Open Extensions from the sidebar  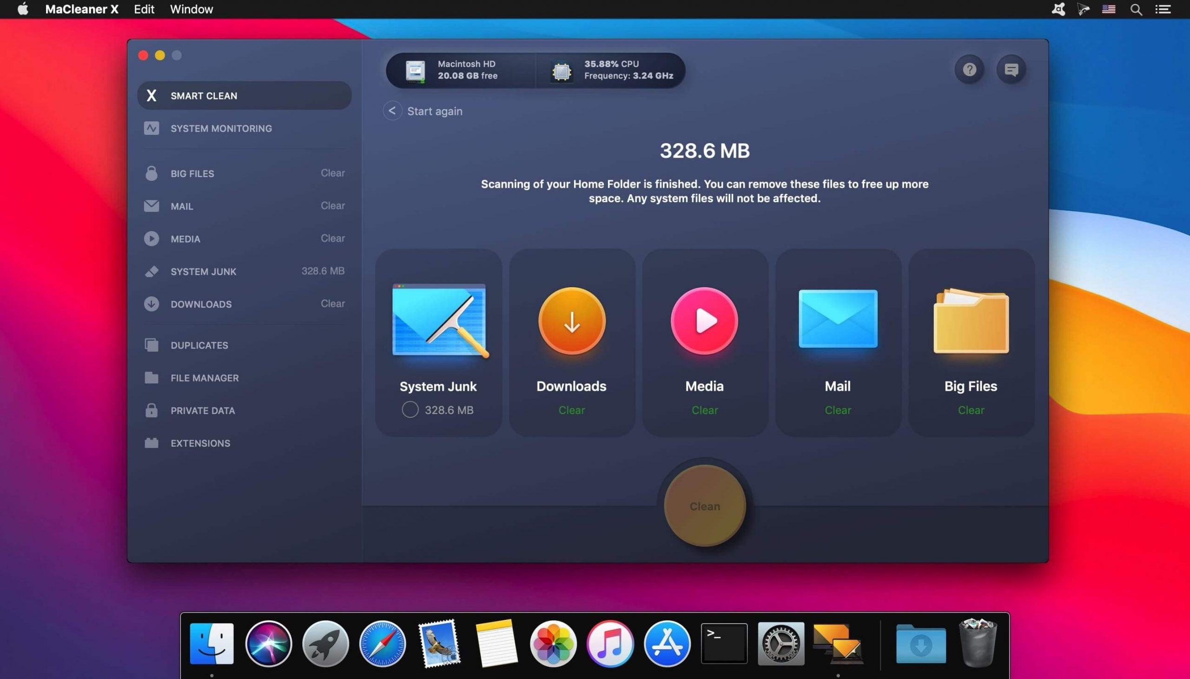[200, 443]
